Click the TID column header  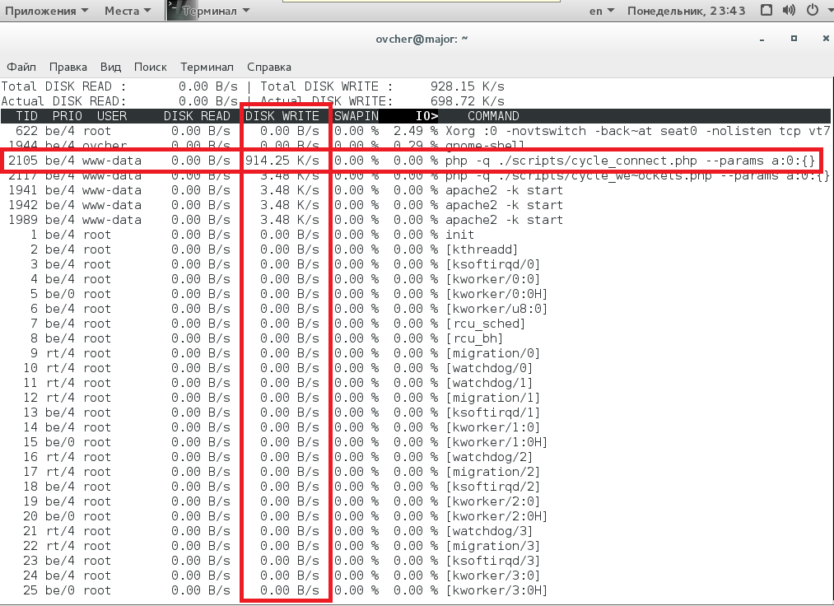[x=26, y=116]
